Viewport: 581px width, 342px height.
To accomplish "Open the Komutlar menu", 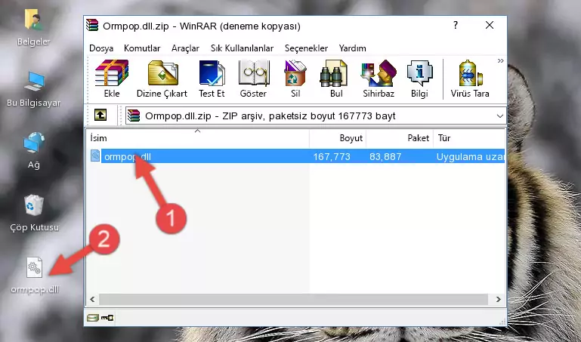I will point(142,48).
